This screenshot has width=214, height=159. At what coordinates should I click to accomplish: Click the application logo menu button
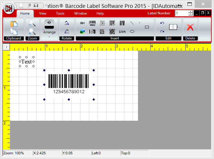click(x=9, y=8)
